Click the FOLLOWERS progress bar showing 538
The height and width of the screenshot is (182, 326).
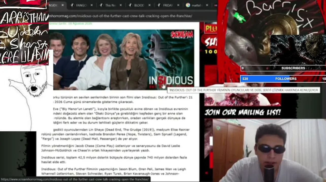click(283, 79)
